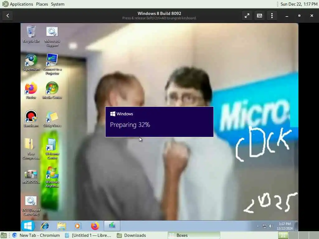This screenshot has height=239, width=319.
Task: Launch Bandicam desktop shortcut
Action: click(x=31, y=119)
